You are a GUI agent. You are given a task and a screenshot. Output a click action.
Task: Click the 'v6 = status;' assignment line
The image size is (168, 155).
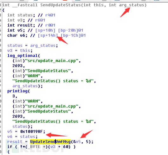[x=23, y=137]
